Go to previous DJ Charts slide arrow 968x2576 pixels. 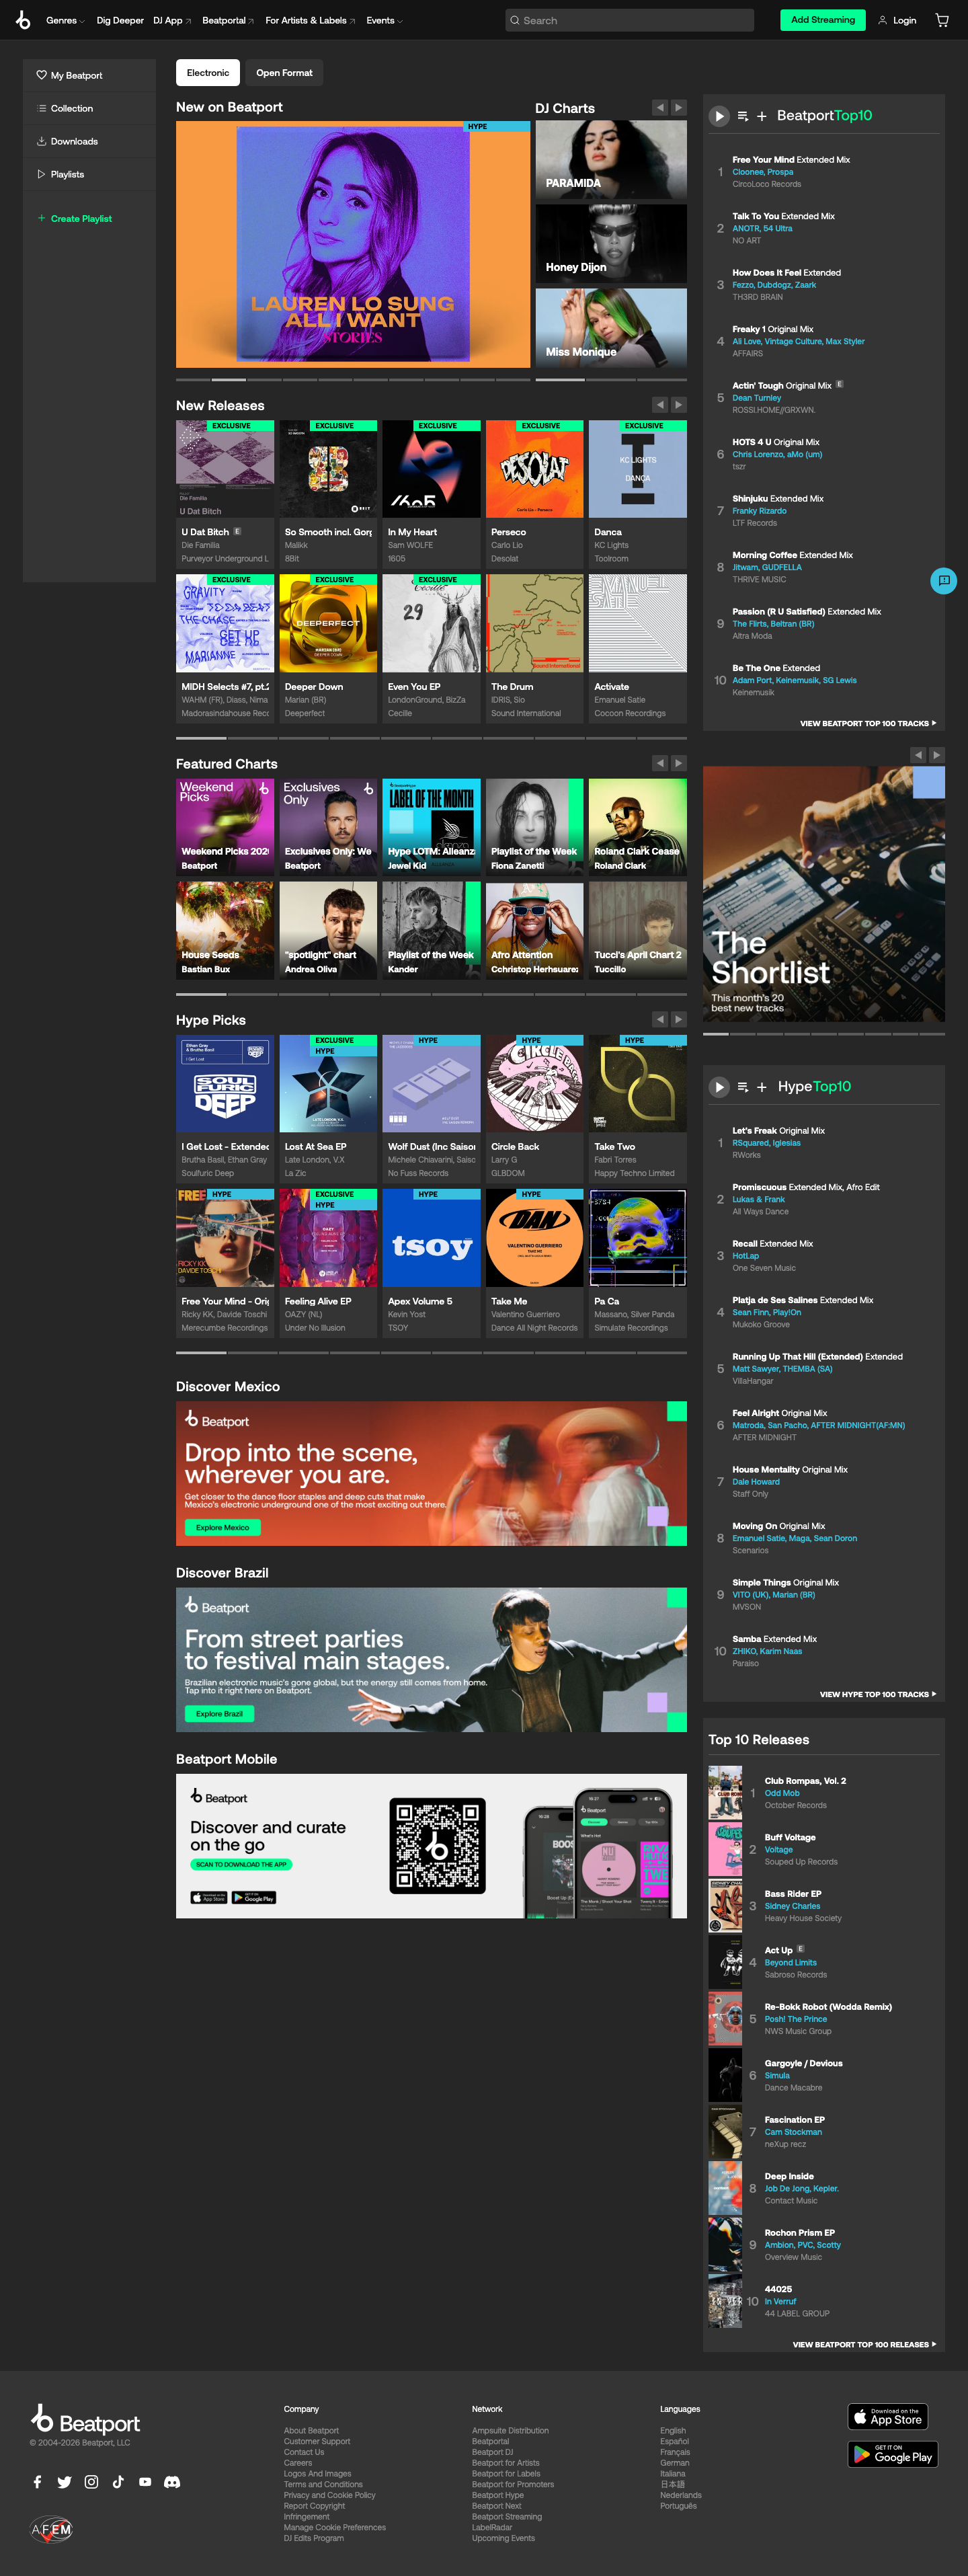(660, 107)
